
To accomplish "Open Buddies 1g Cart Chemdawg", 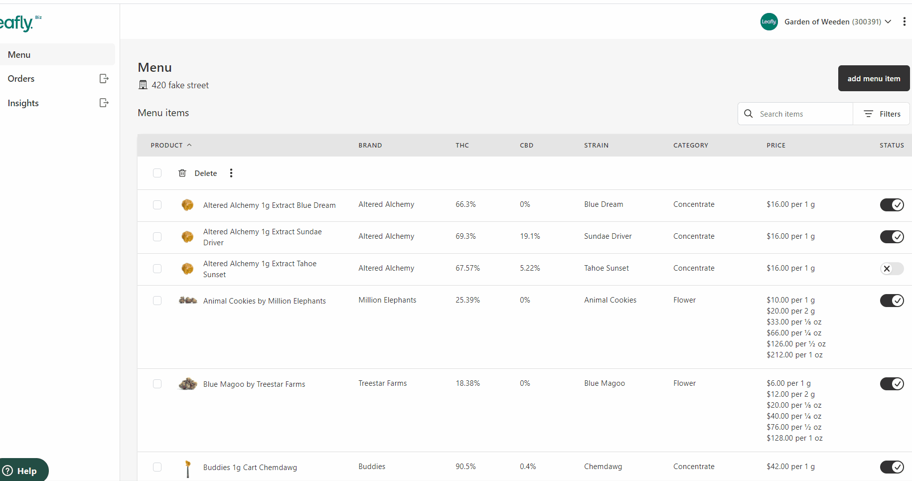I will click(250, 467).
